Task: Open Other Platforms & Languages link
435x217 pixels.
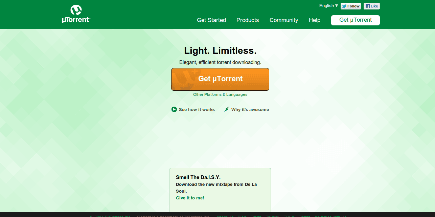Action: (220, 94)
